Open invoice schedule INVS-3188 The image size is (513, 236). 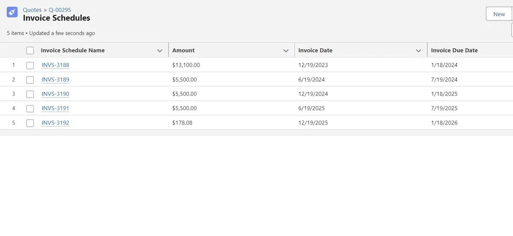55,65
